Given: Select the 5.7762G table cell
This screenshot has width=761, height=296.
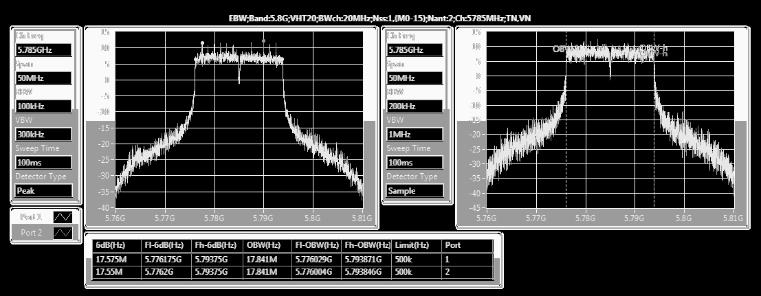Looking at the screenshot, I should coord(166,272).
